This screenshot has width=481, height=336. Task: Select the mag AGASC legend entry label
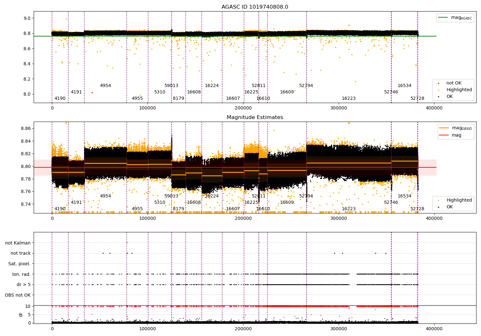pos(461,18)
